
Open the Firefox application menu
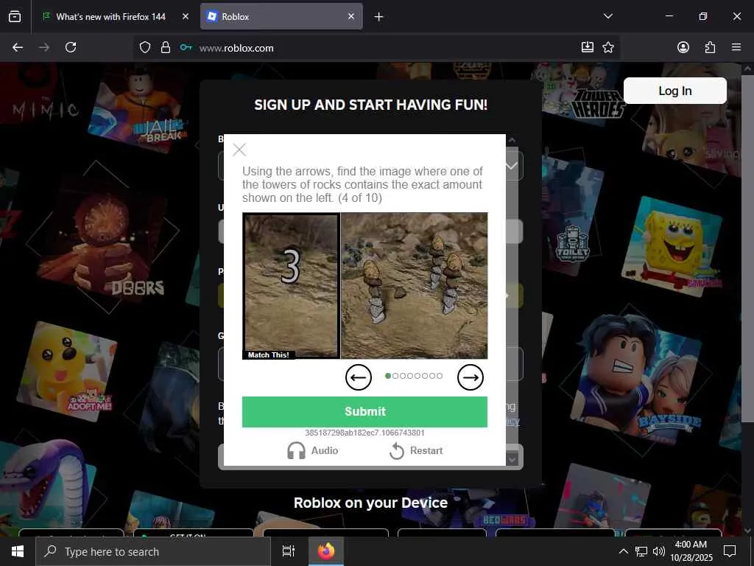[736, 47]
